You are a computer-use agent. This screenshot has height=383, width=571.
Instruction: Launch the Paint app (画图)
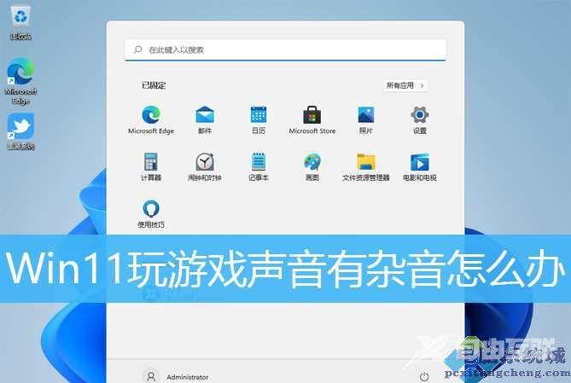pyautogui.click(x=312, y=166)
